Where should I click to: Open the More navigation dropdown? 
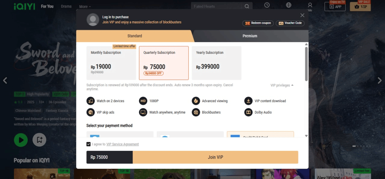click(x=85, y=6)
